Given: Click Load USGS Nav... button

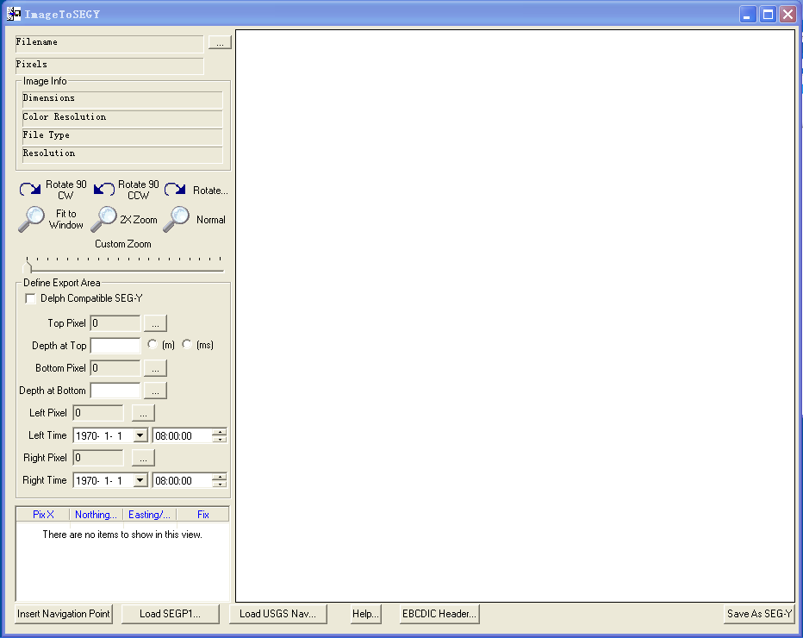Looking at the screenshot, I should pyautogui.click(x=277, y=614).
